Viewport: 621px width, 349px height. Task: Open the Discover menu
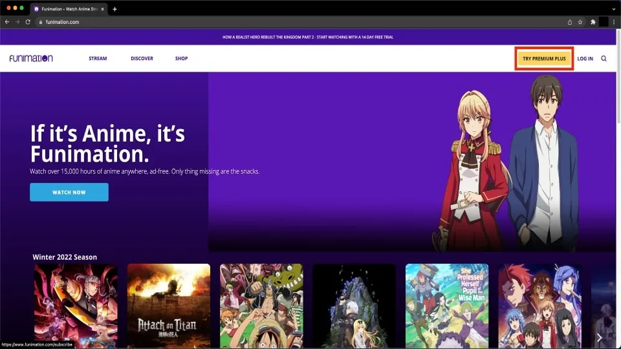coord(142,59)
